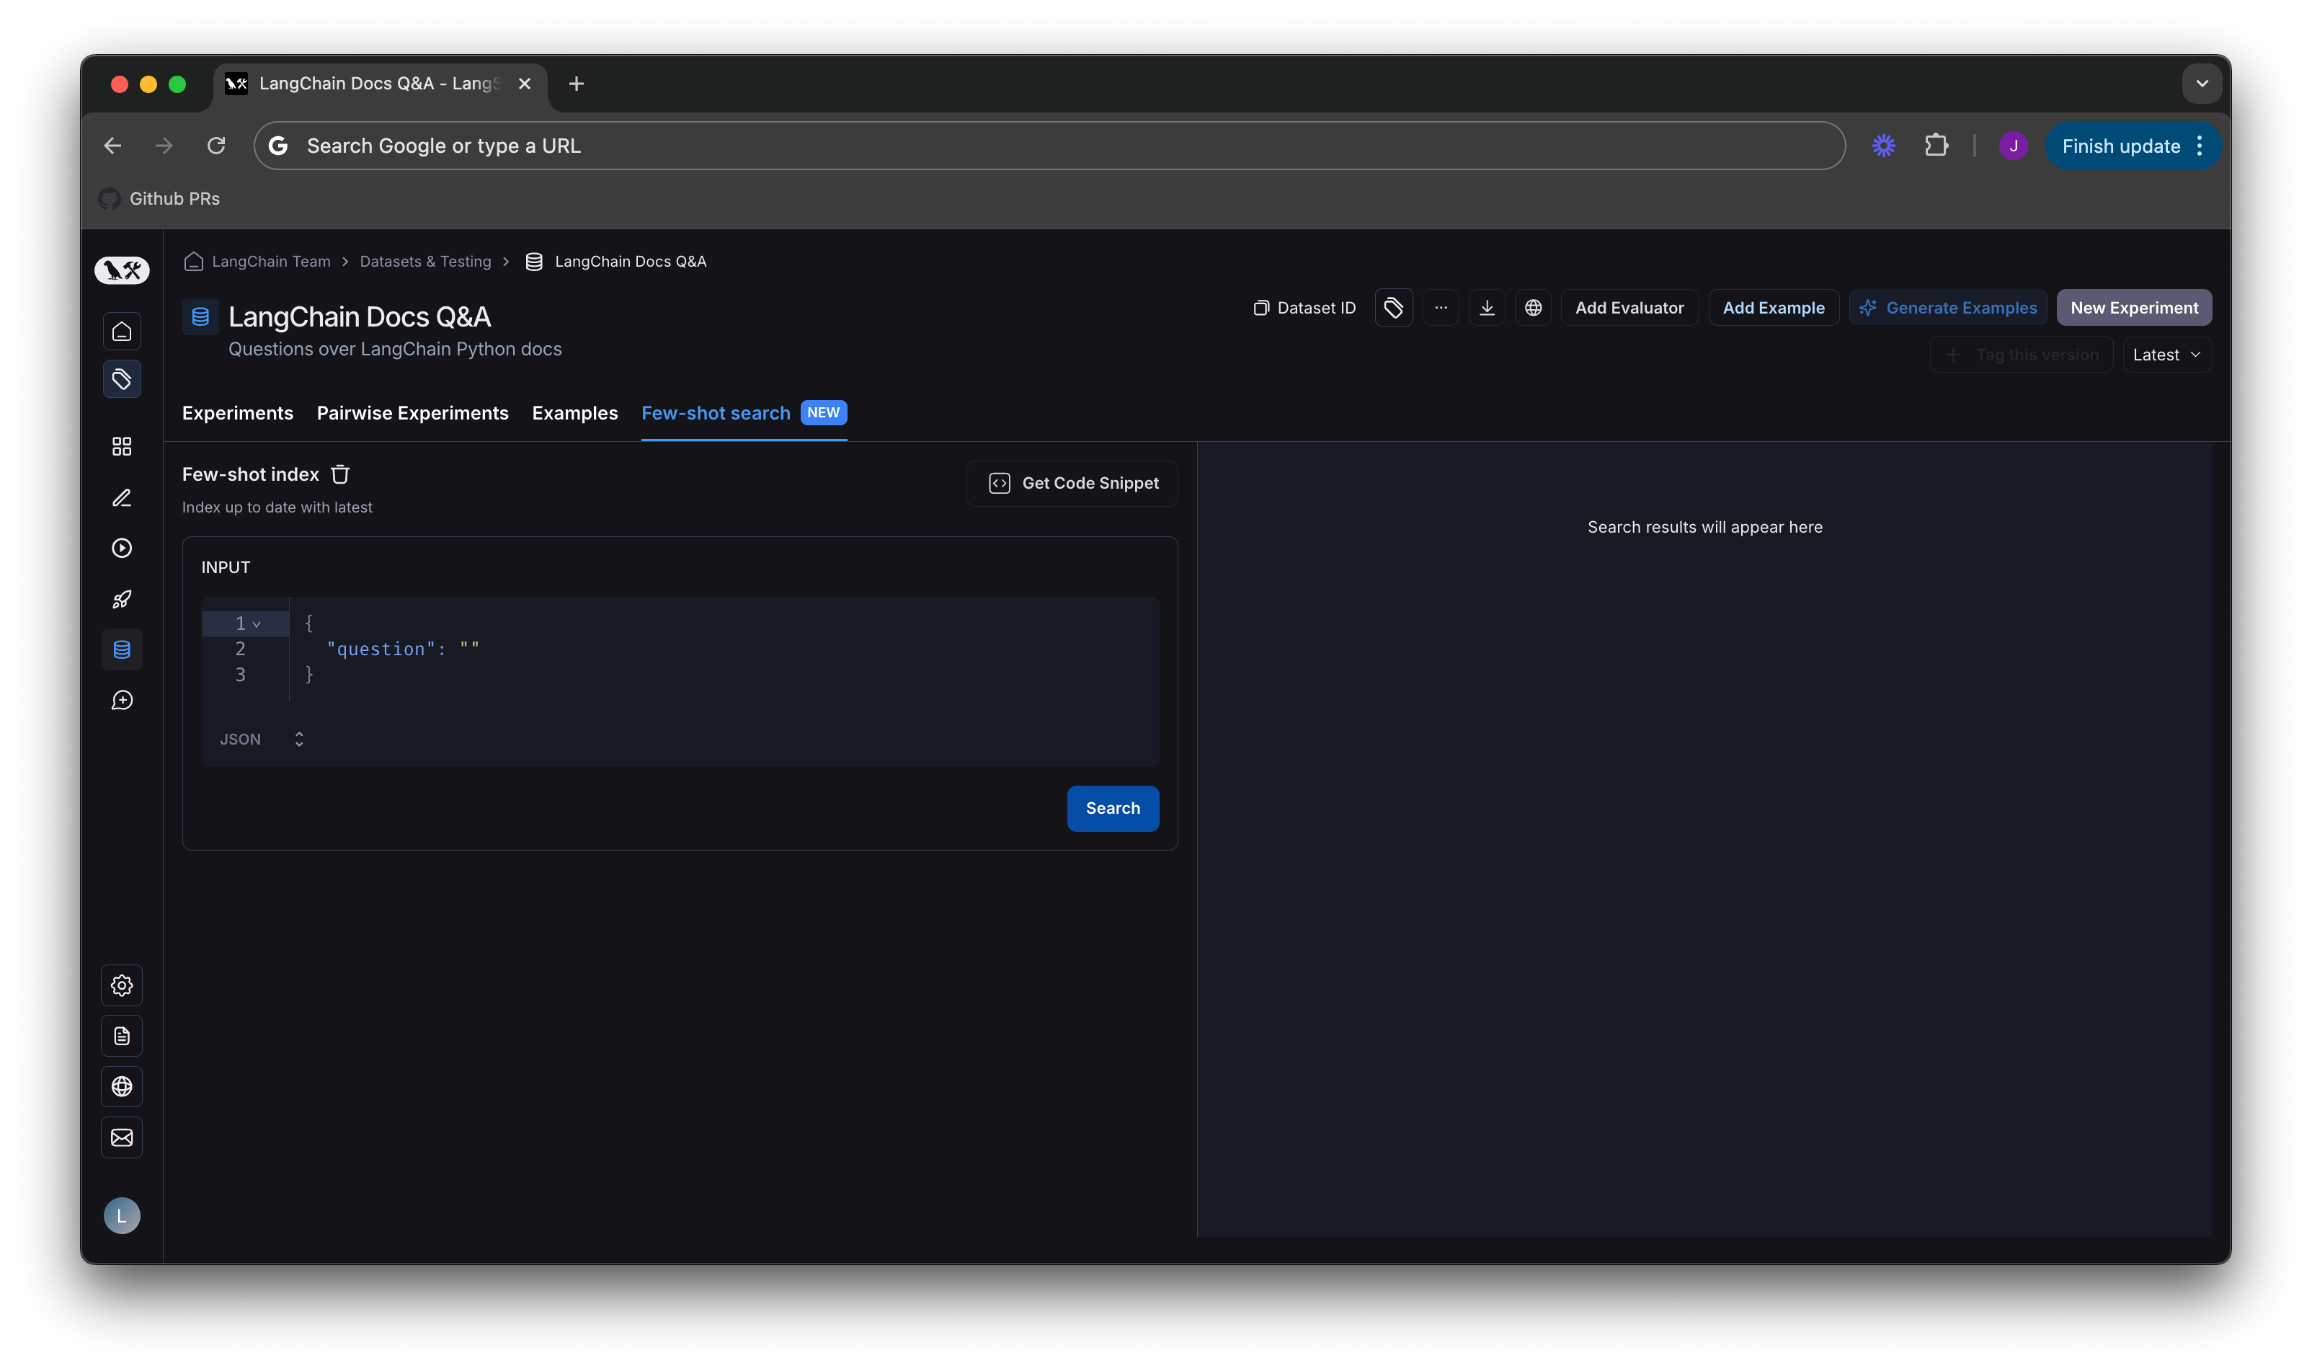Image resolution: width=2312 pixels, height=1371 pixels.
Task: Copy the Dataset ID
Action: click(x=1304, y=308)
